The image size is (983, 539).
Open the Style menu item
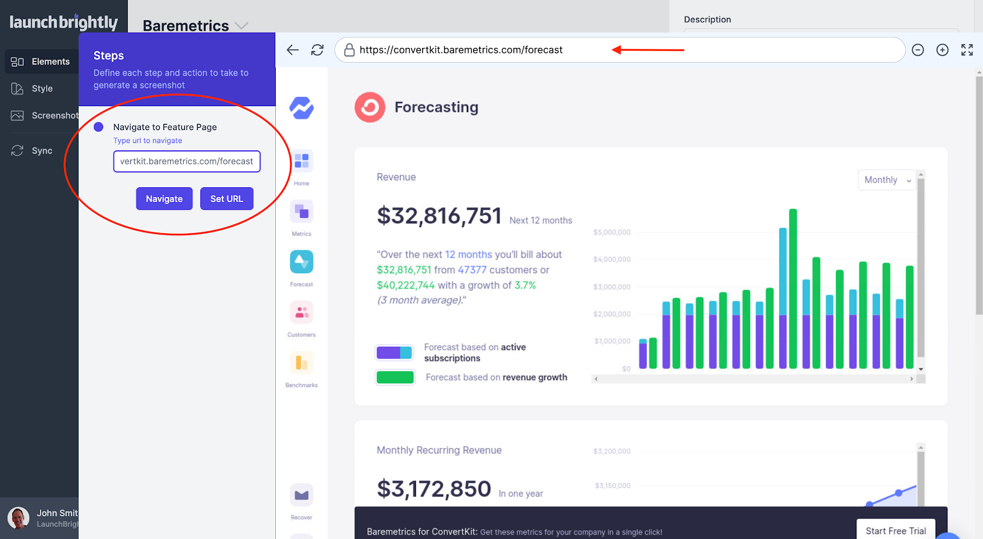pos(41,88)
